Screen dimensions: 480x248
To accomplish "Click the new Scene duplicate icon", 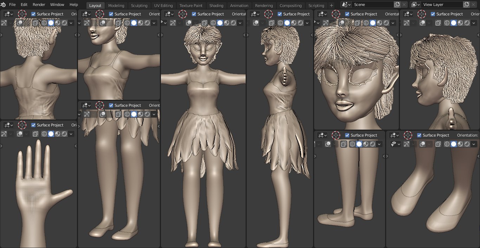I will click(x=397, y=5).
